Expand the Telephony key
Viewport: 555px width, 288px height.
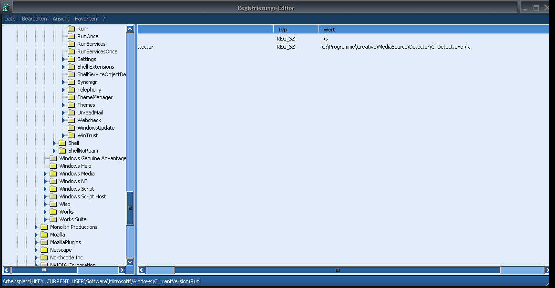click(63, 90)
